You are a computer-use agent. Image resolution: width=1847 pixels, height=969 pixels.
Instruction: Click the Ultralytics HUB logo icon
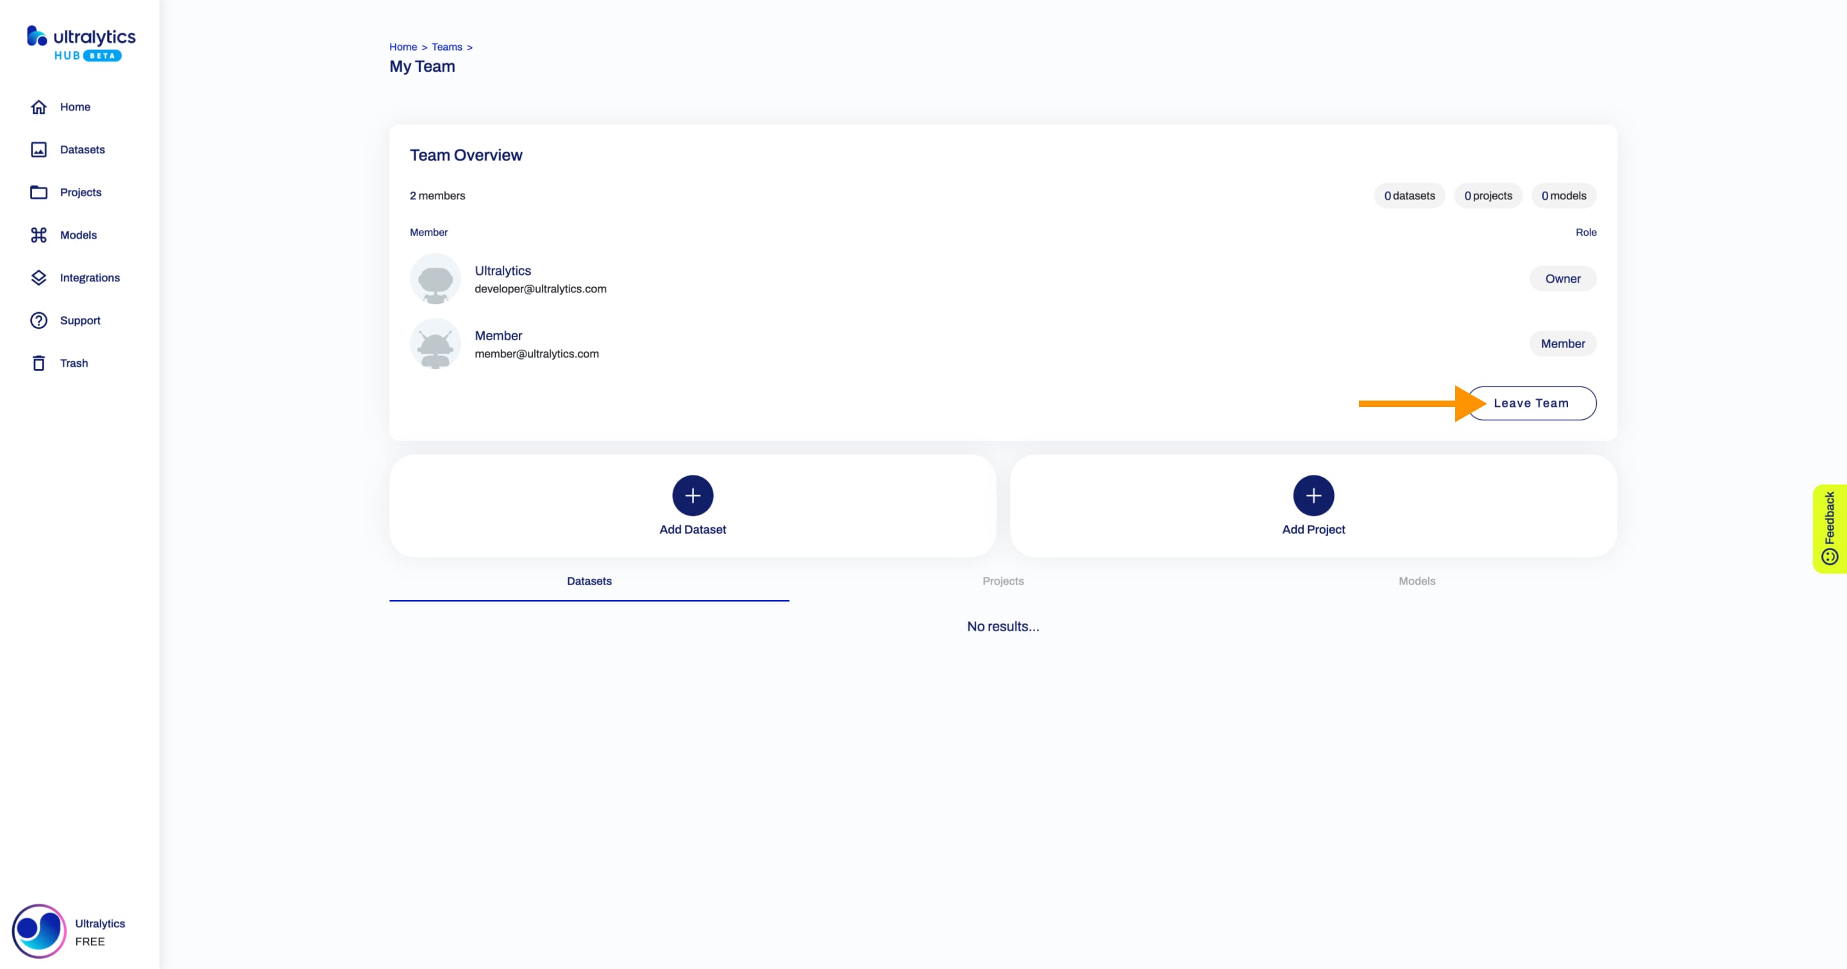(x=33, y=35)
